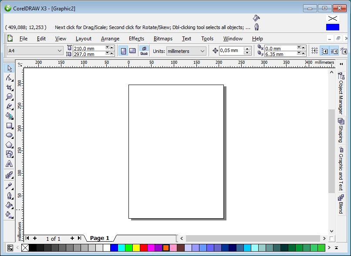Open the Effects menu

click(137, 39)
